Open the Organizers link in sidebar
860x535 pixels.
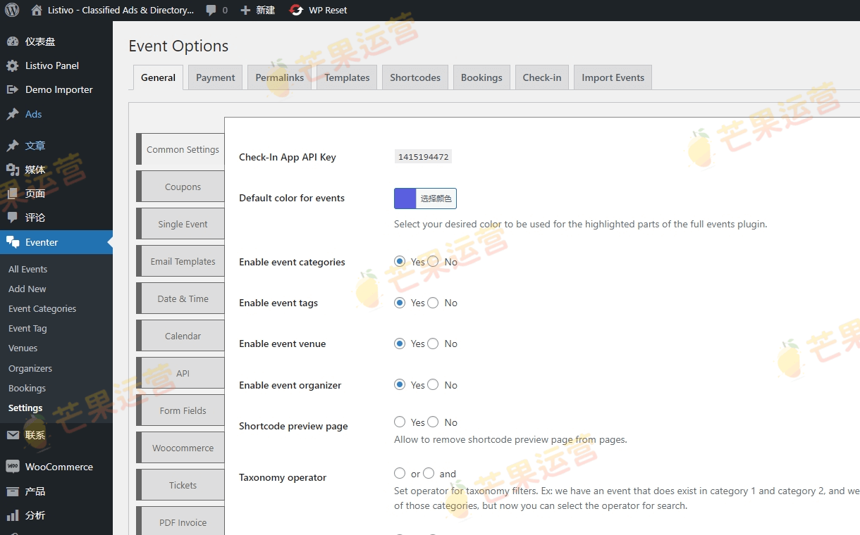(x=30, y=368)
